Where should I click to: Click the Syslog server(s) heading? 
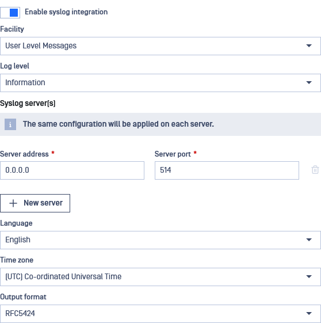tap(28, 103)
